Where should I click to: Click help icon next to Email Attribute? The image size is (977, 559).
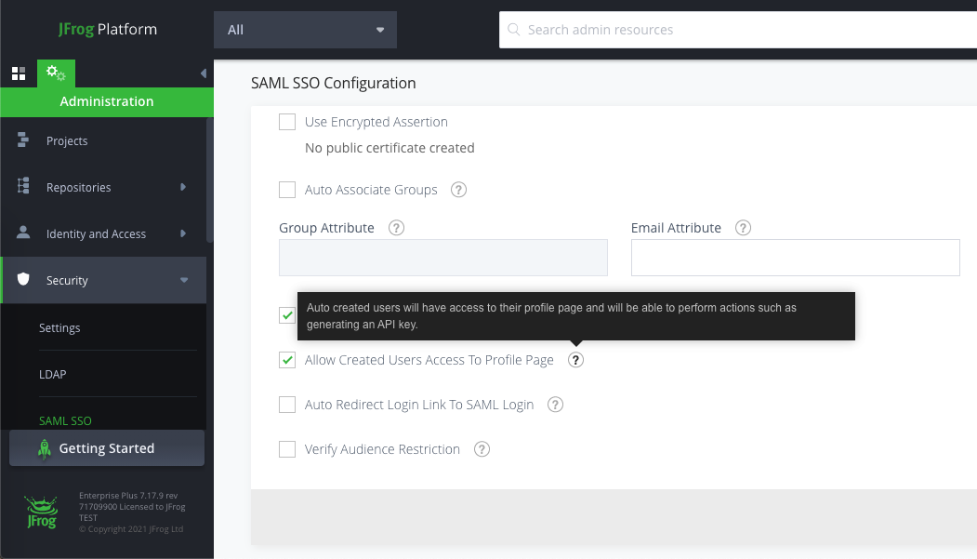[x=743, y=228]
